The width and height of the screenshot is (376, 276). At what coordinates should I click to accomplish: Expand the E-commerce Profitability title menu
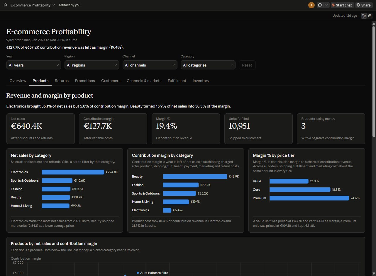[33, 5]
